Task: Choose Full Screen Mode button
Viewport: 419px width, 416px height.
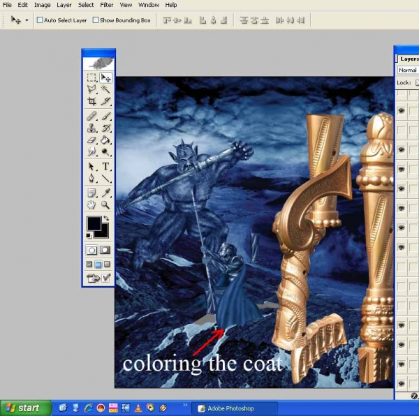Action: pyautogui.click(x=107, y=265)
